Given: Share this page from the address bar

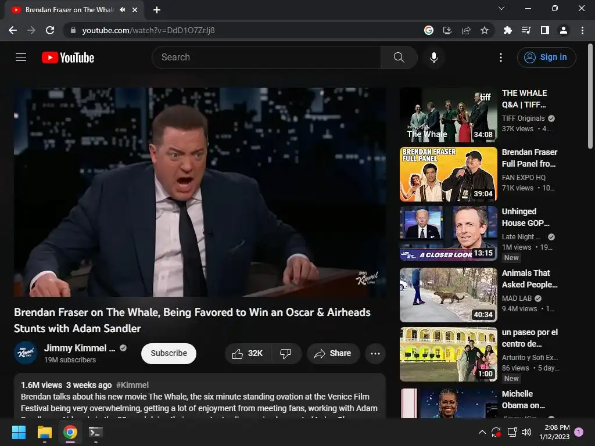Looking at the screenshot, I should point(466,30).
